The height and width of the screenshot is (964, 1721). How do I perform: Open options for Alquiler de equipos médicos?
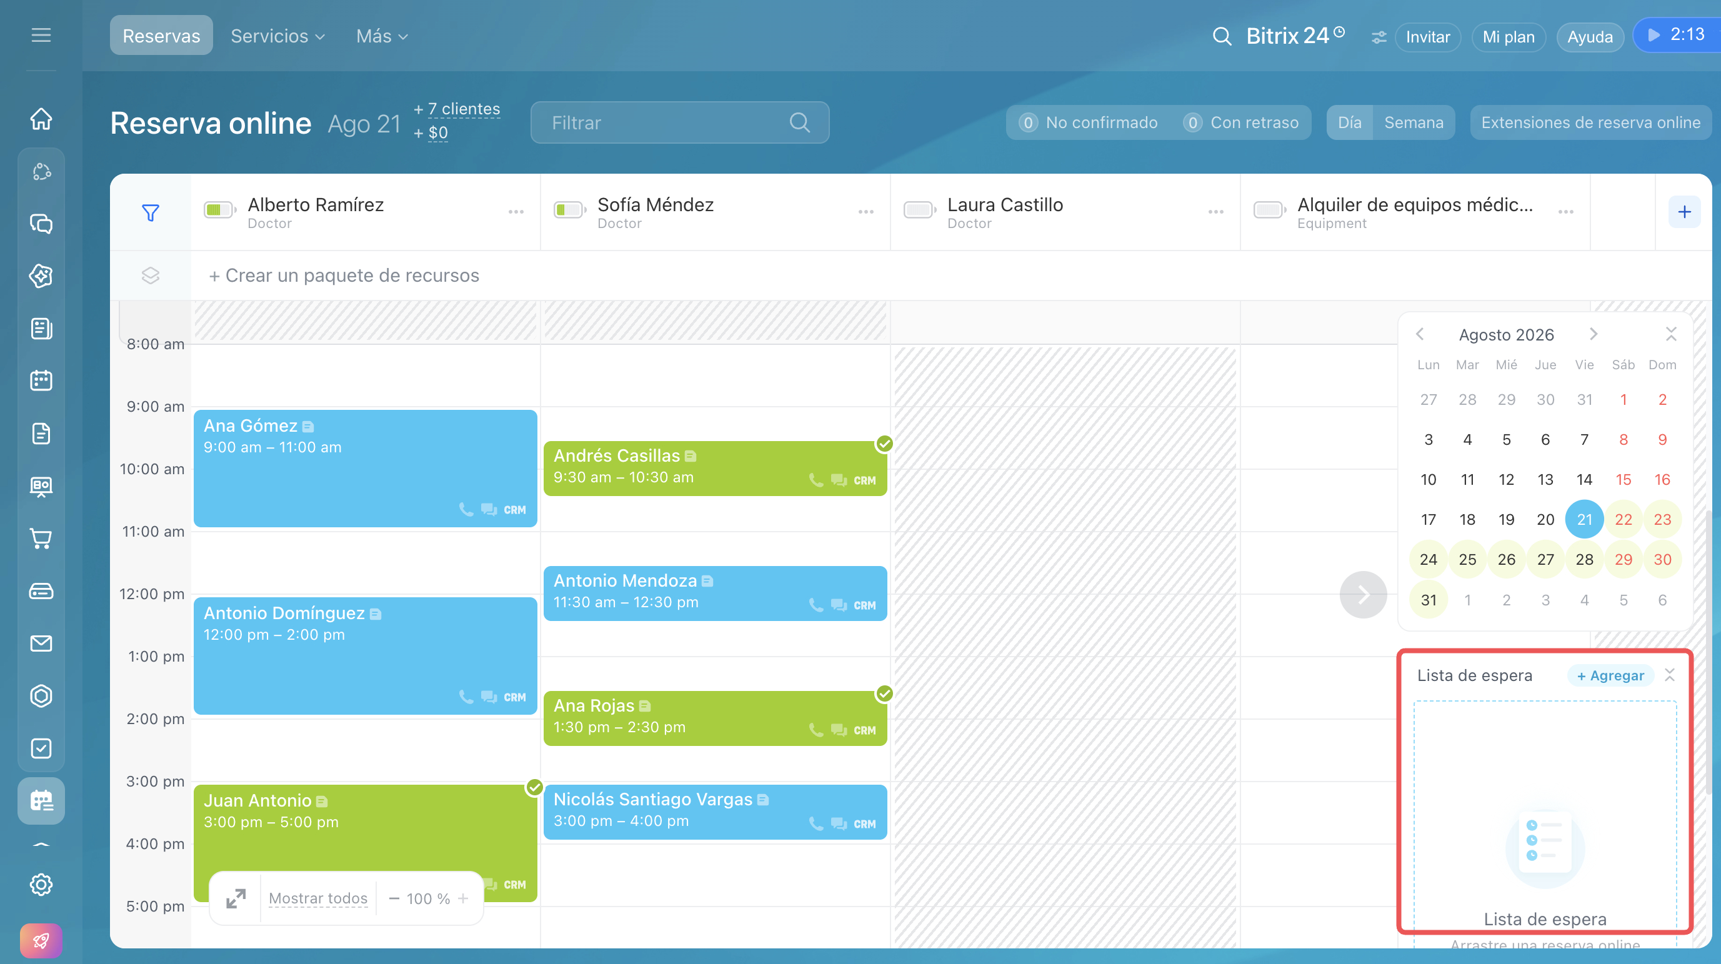coord(1566,212)
